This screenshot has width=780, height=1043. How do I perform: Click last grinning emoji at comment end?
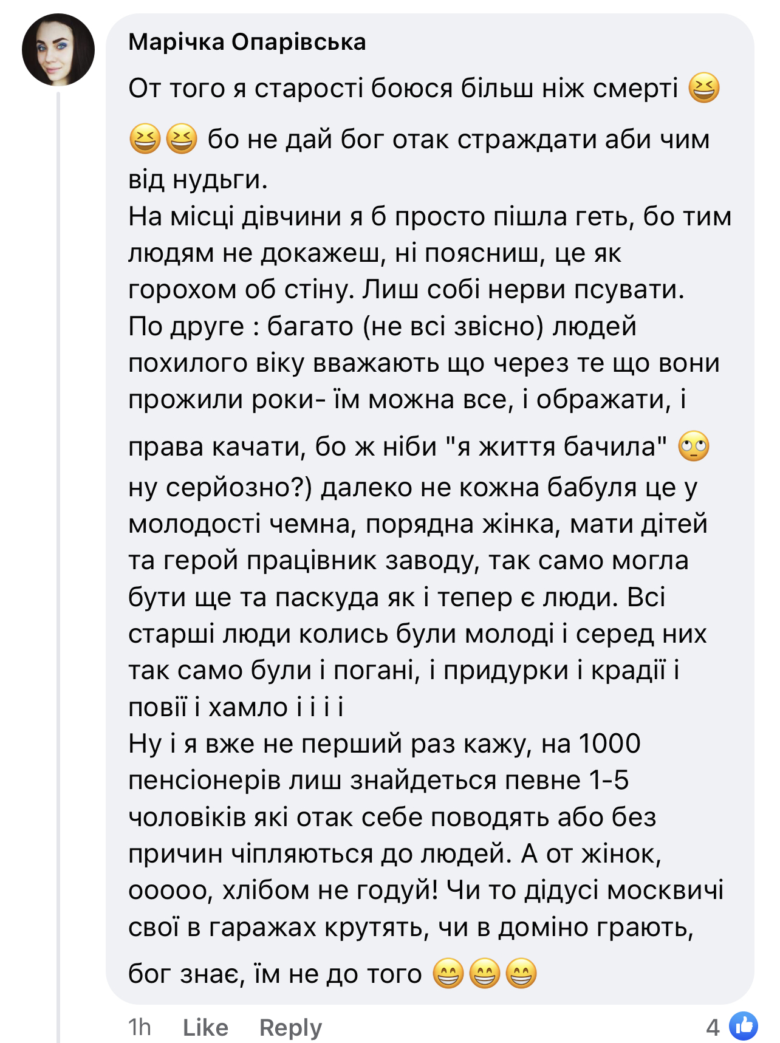tap(521, 973)
